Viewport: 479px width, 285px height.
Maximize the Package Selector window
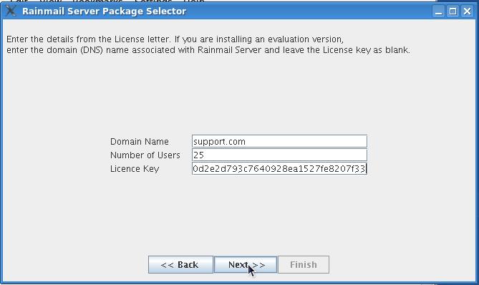[x=453, y=11]
